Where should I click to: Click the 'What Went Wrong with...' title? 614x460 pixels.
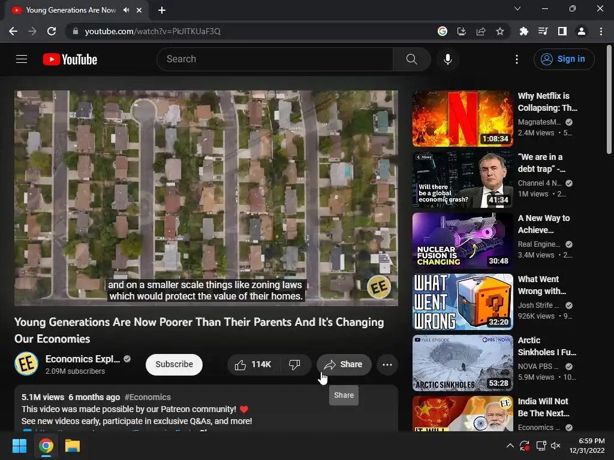[x=542, y=285]
